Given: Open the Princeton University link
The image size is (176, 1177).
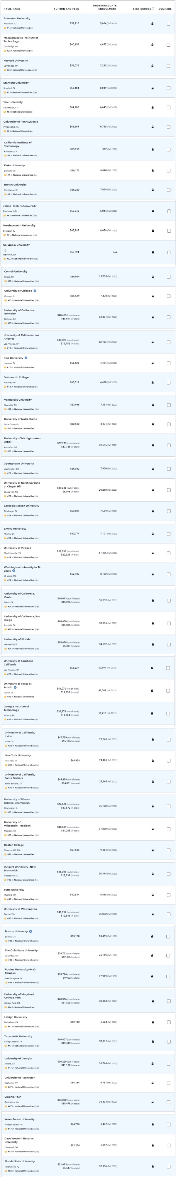Looking at the screenshot, I should (17, 18).
